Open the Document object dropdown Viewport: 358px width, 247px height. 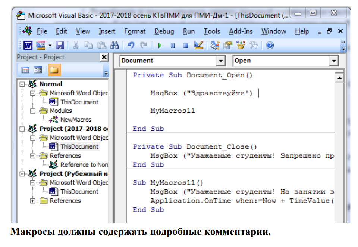(221, 61)
